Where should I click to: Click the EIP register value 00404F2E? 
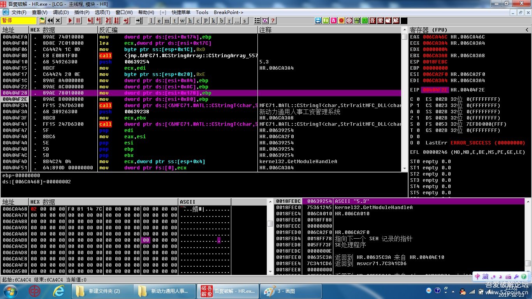[x=434, y=90]
